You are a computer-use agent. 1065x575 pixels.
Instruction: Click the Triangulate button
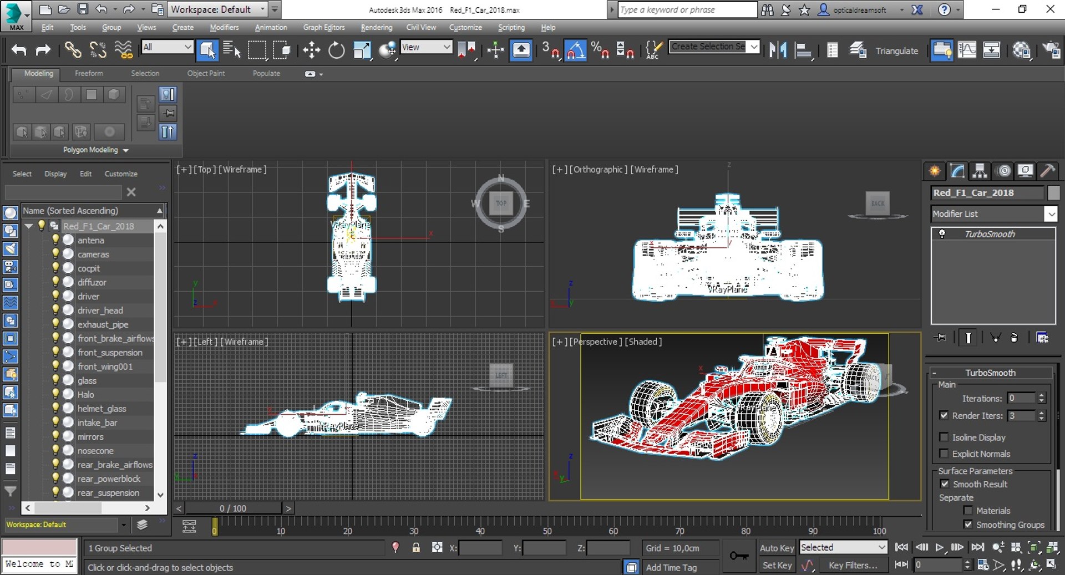pyautogui.click(x=896, y=50)
